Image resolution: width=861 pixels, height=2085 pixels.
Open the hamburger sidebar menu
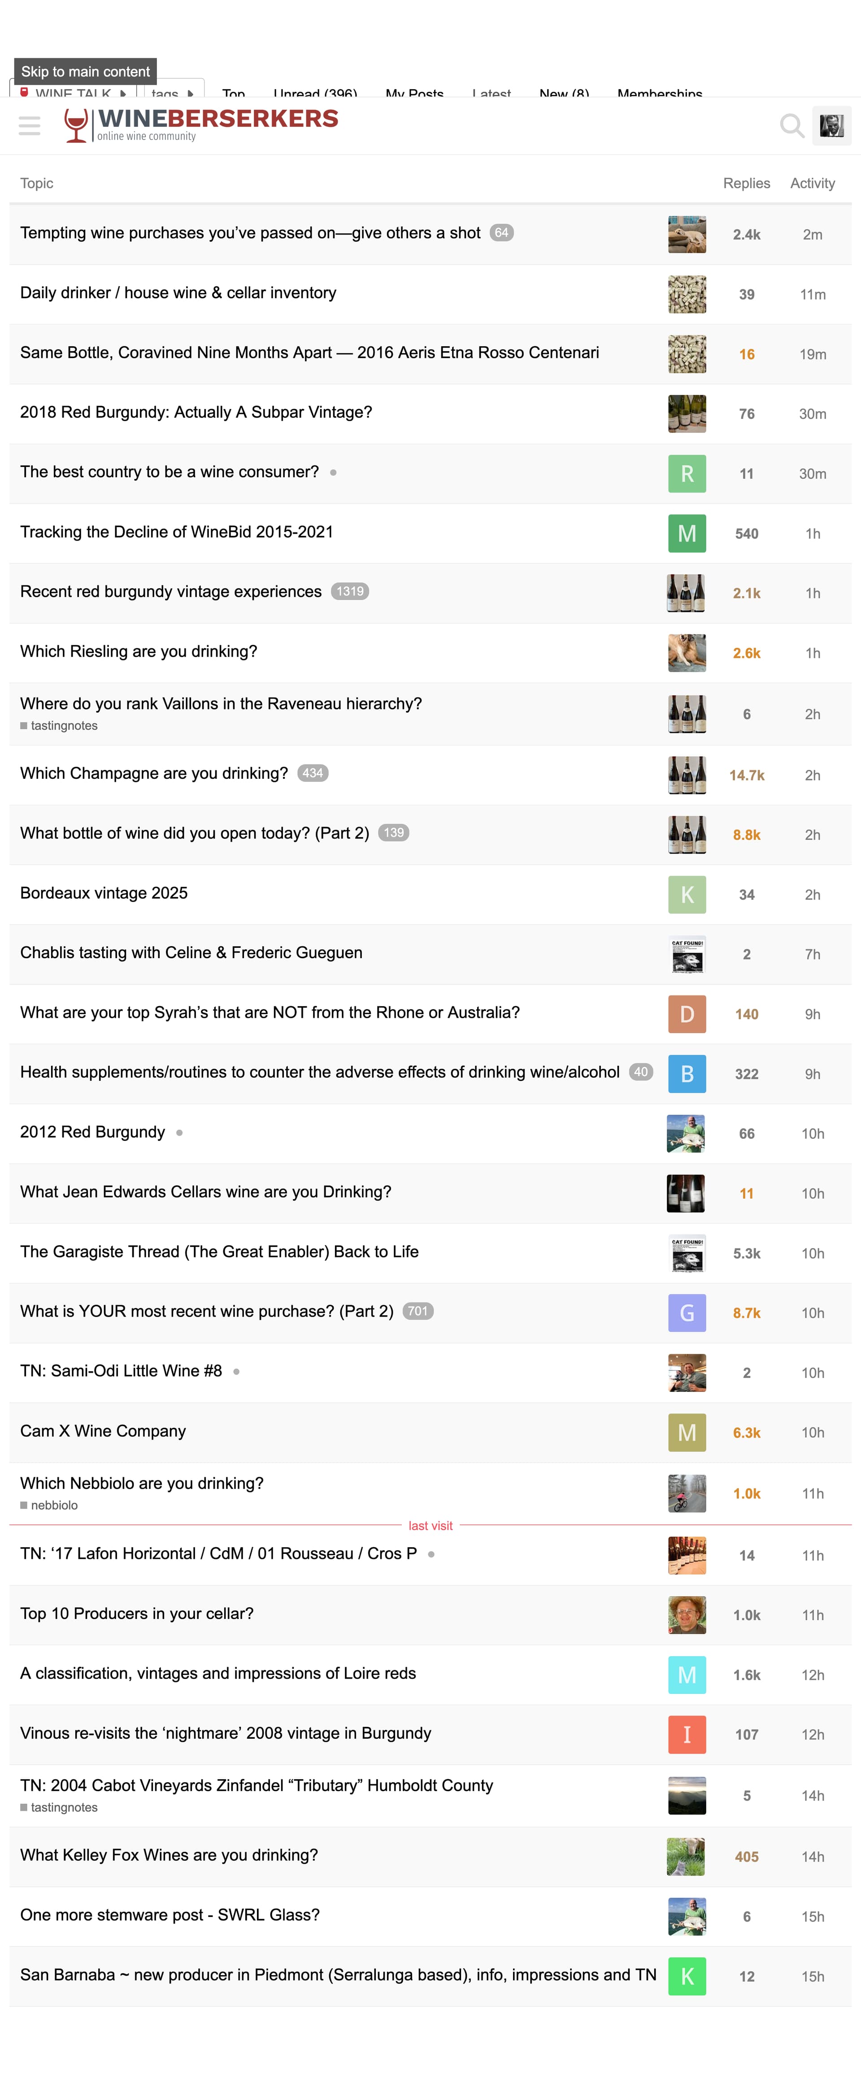coord(29,126)
